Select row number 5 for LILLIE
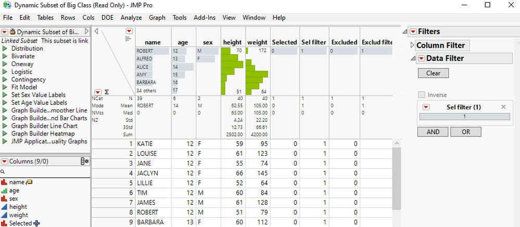This screenshot has height=227, width=520. (113, 183)
